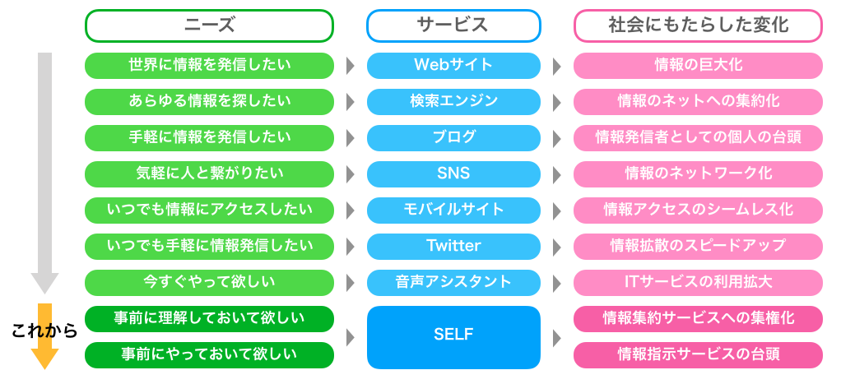Screen dimensions: 841x384
Task: Click the orange これから downward arrow
Action: tap(44, 337)
